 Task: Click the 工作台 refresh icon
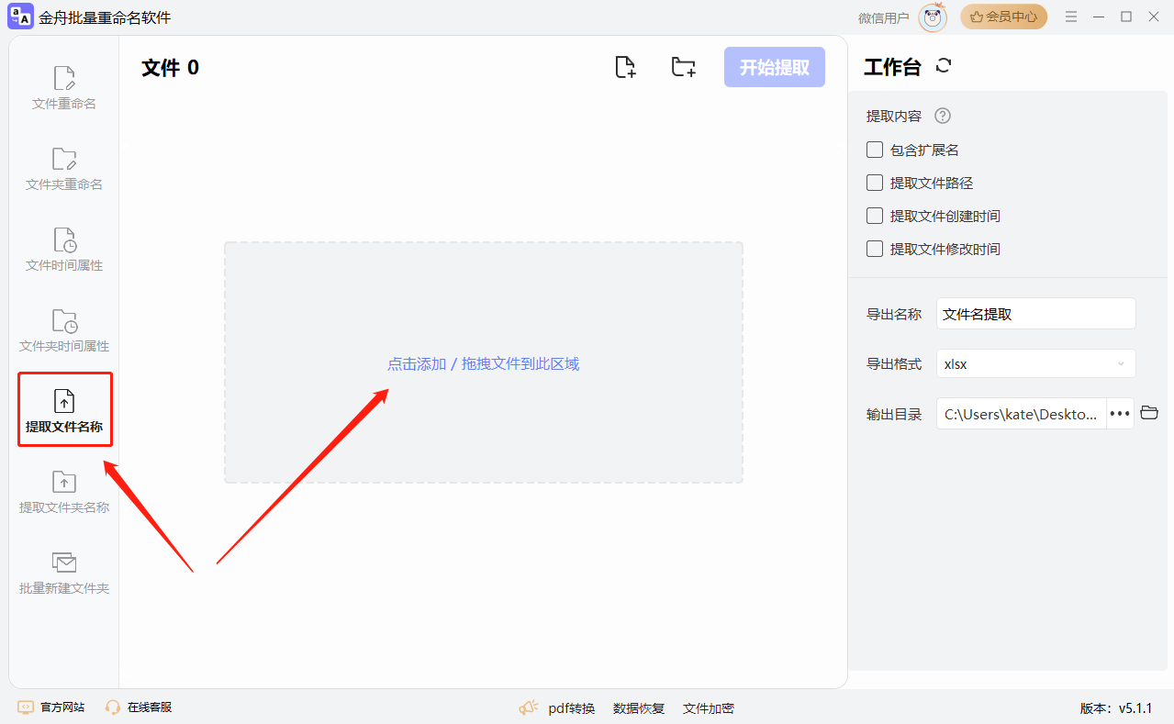coord(944,66)
